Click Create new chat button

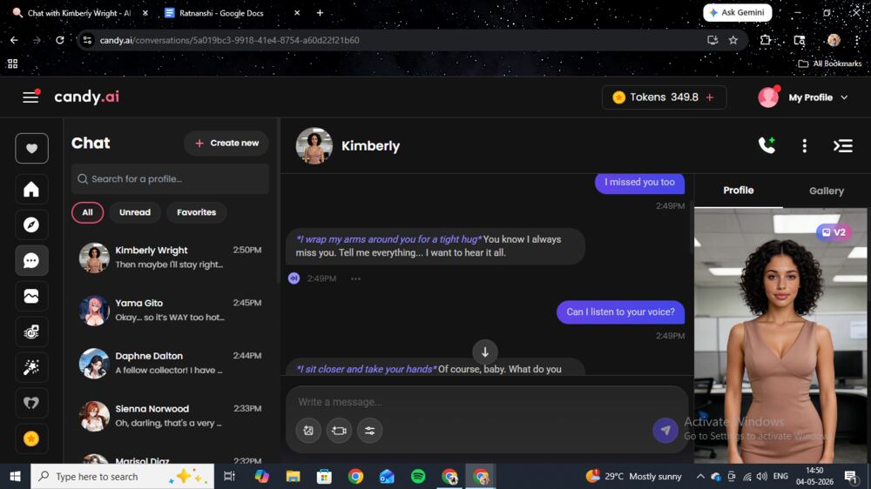tap(226, 144)
